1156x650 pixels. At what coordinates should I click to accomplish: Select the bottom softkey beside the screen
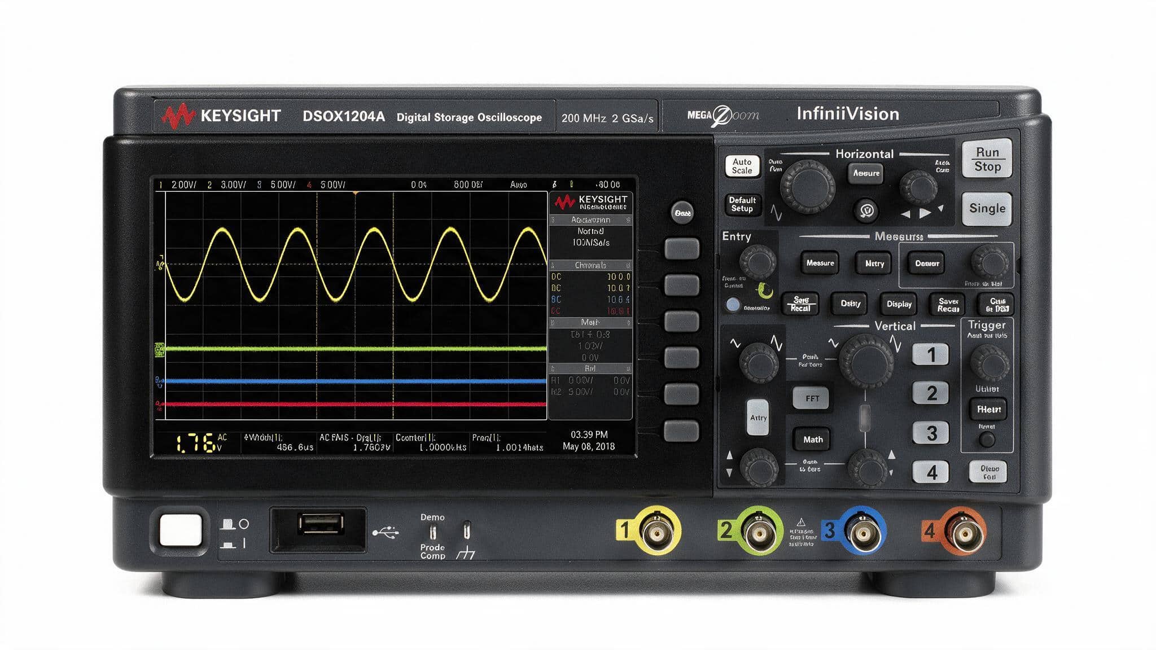(x=682, y=431)
